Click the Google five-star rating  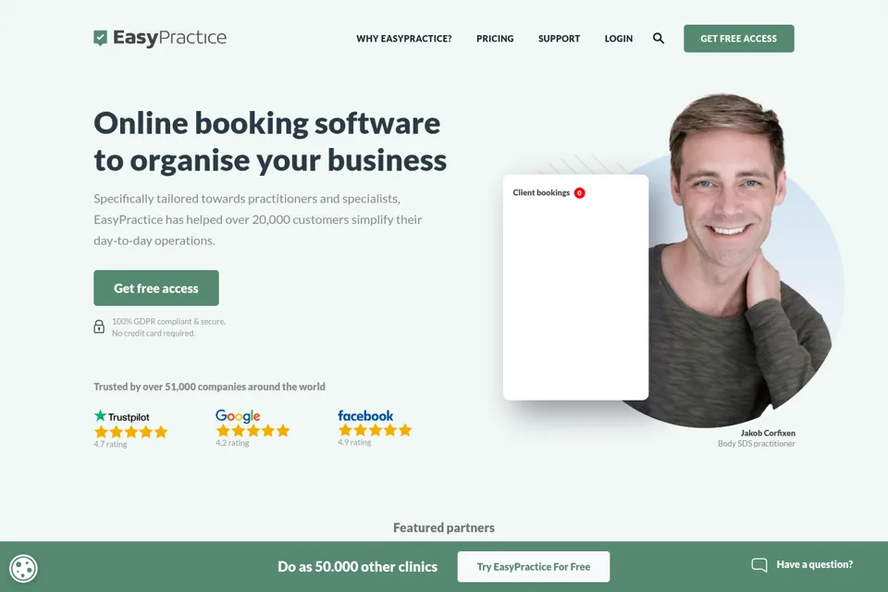[x=253, y=431]
